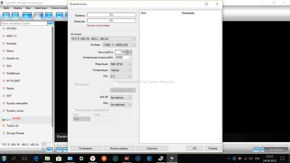The width and height of the screenshot is (290, 163).
Task: Click the PLS Code input field
Action: point(106,119)
